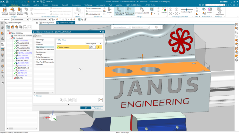The image size is (239, 134).
Task: Show Machine Tool view in Operationsnavigator
Action: (x=12, y=27)
